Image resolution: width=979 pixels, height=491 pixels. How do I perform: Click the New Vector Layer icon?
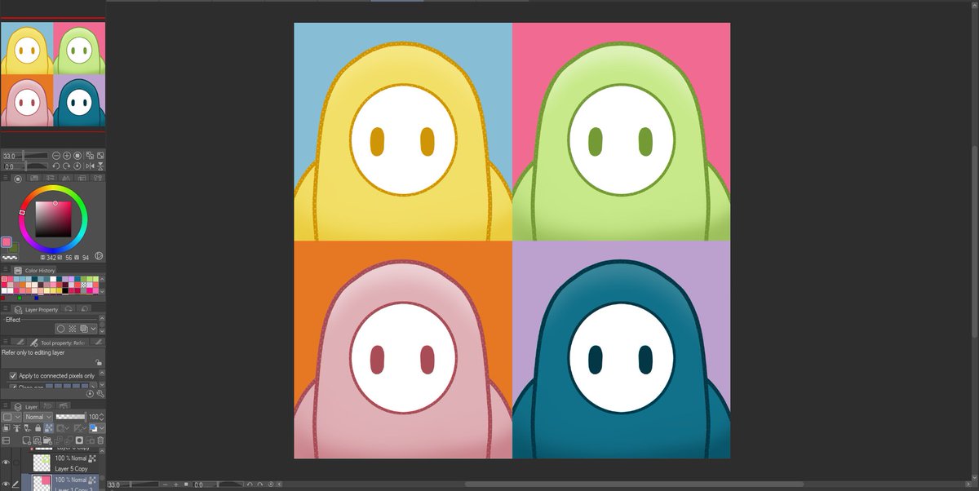(x=37, y=440)
